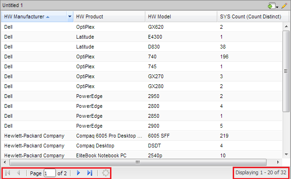Open HW Manufacturer column dropdown menu
The height and width of the screenshot is (179, 291).
[x=70, y=16]
